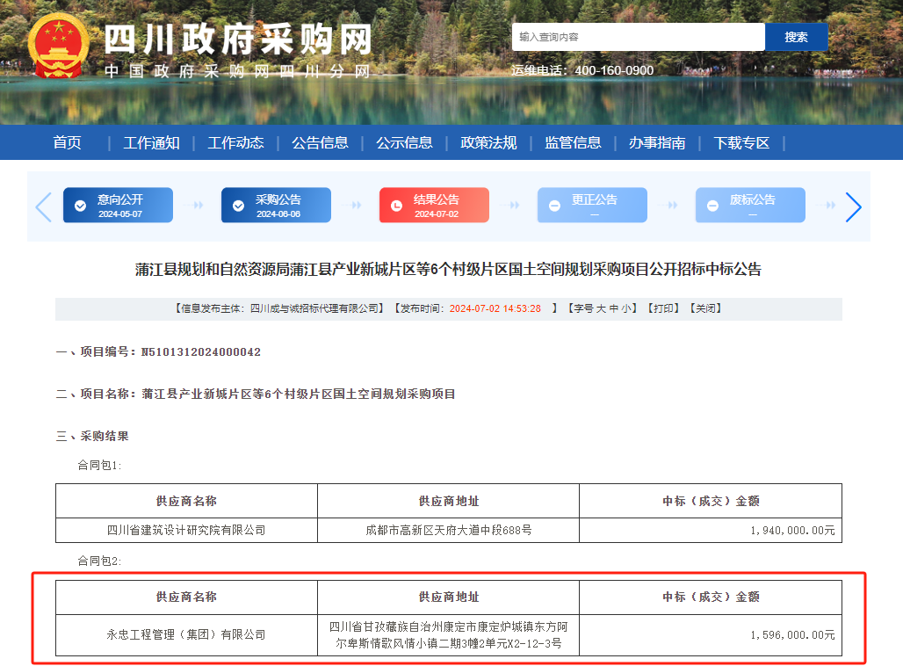Open the 更正公告 timeline step
Viewport: 903px width, 666px height.
592,206
